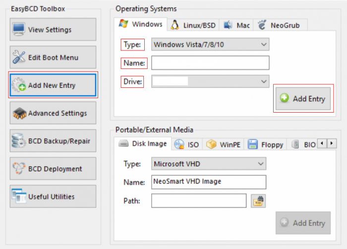The height and width of the screenshot is (249, 347).
Task: Click disabled Add Entry in Portable Media
Action: 303,223
